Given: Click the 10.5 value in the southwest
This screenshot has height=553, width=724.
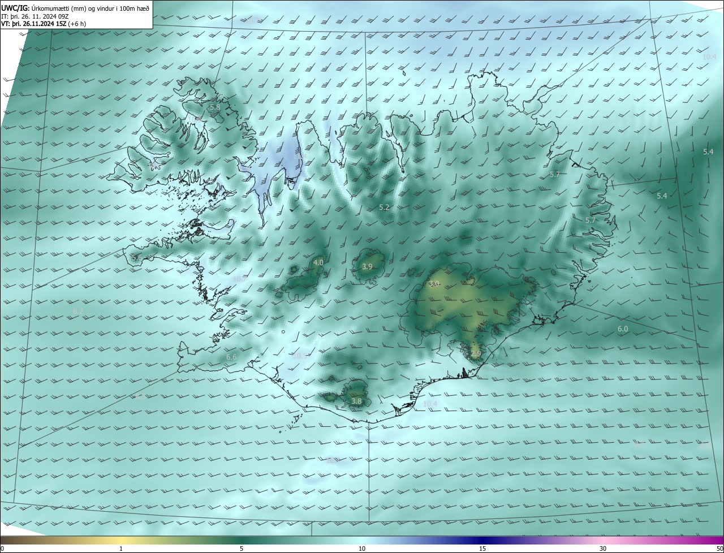Looking at the screenshot, I should tap(300, 356).
